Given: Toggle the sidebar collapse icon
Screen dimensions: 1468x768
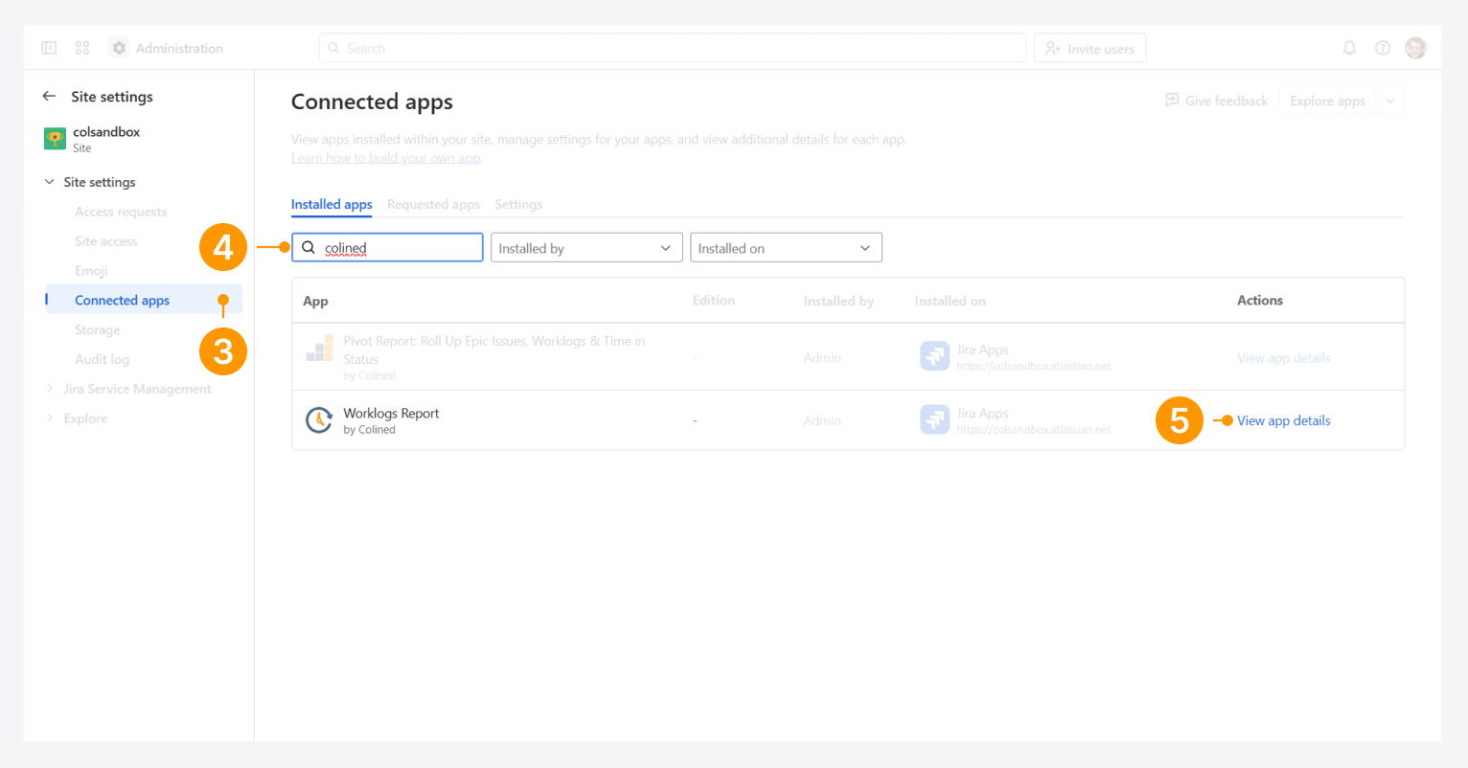Looking at the screenshot, I should (49, 48).
